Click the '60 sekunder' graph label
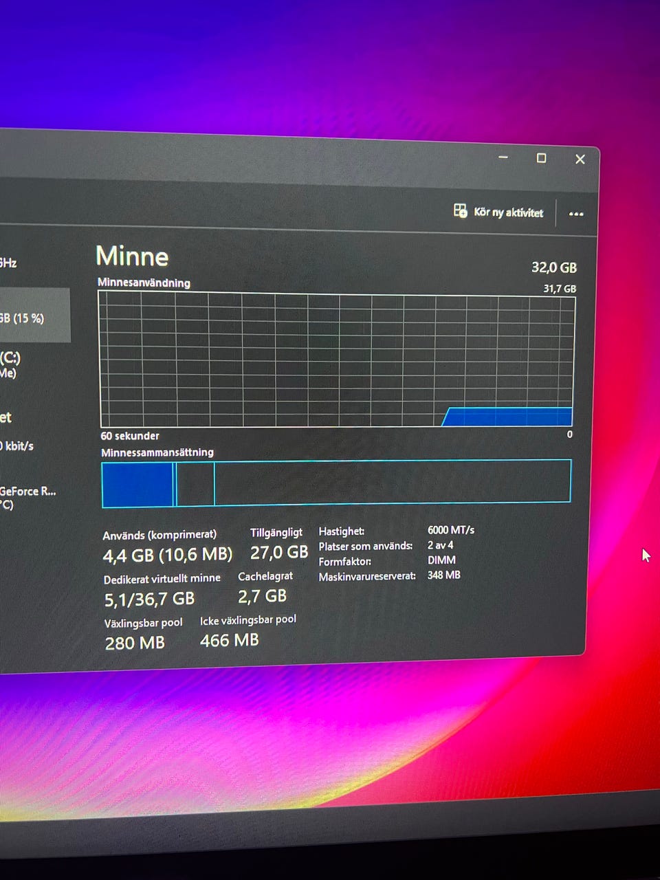 point(130,436)
